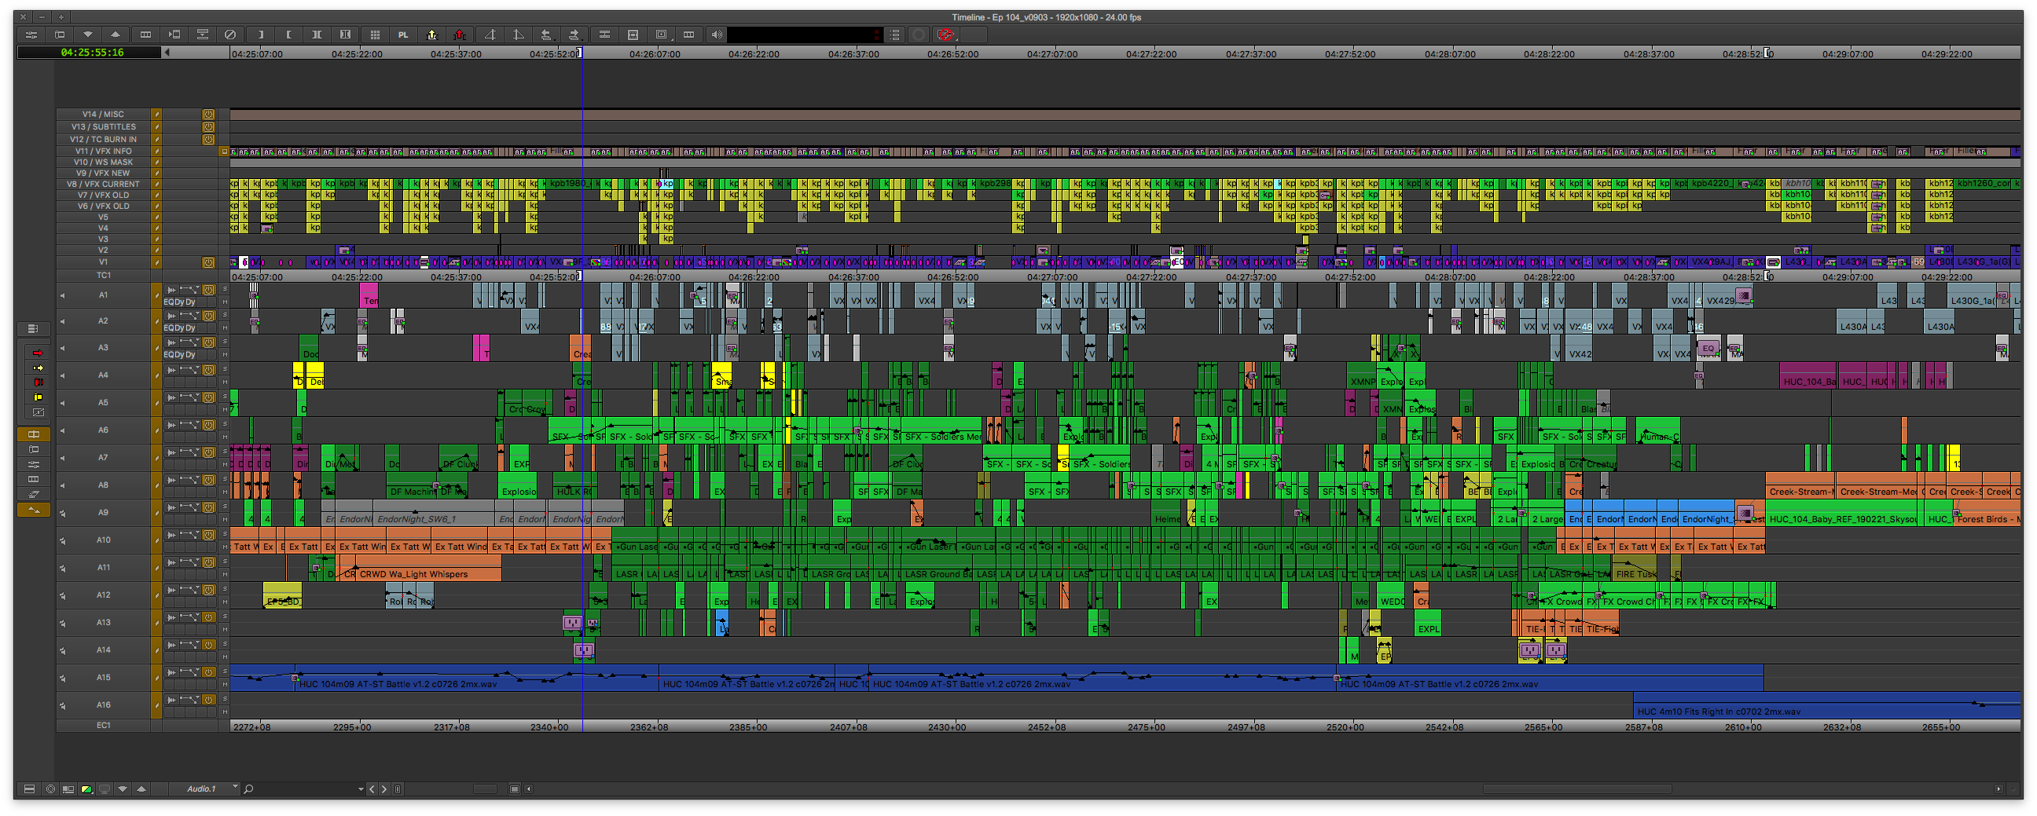Click the Top (up triangle) toolbar button
Viewport: 2037px width, 816px height.
pos(116,34)
